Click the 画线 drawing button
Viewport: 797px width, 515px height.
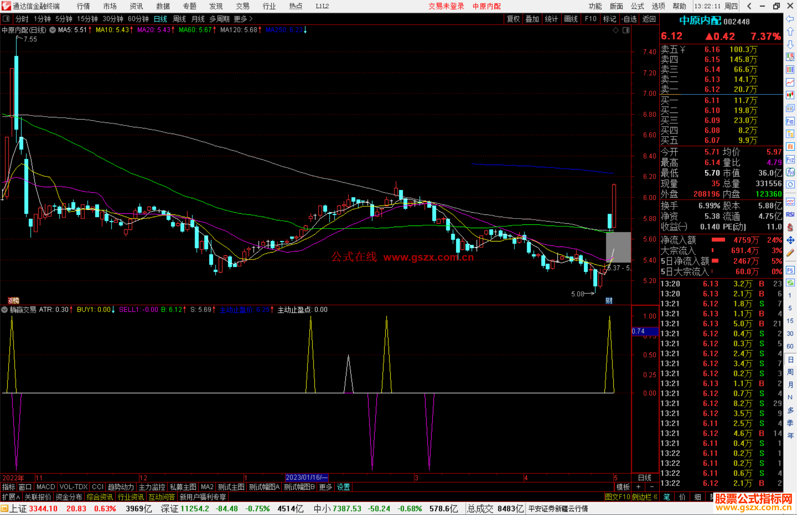click(570, 19)
